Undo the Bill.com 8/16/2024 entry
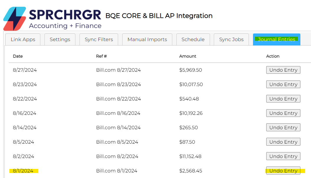Viewport: 311px width, 178px height. [x=283, y=113]
